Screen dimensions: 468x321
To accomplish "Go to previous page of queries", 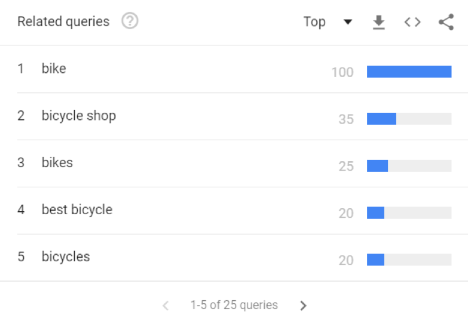I will [166, 305].
